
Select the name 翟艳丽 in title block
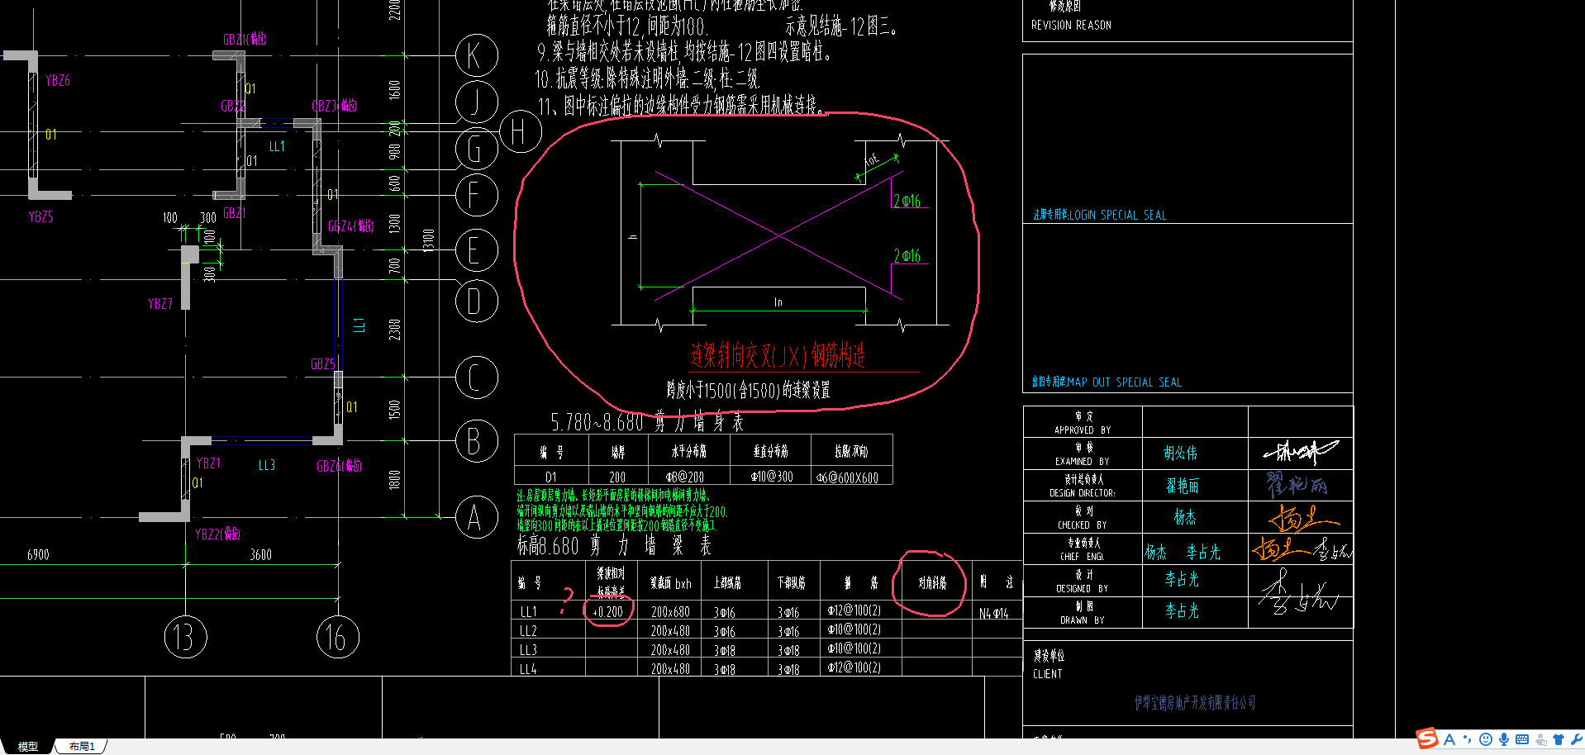pos(1182,486)
